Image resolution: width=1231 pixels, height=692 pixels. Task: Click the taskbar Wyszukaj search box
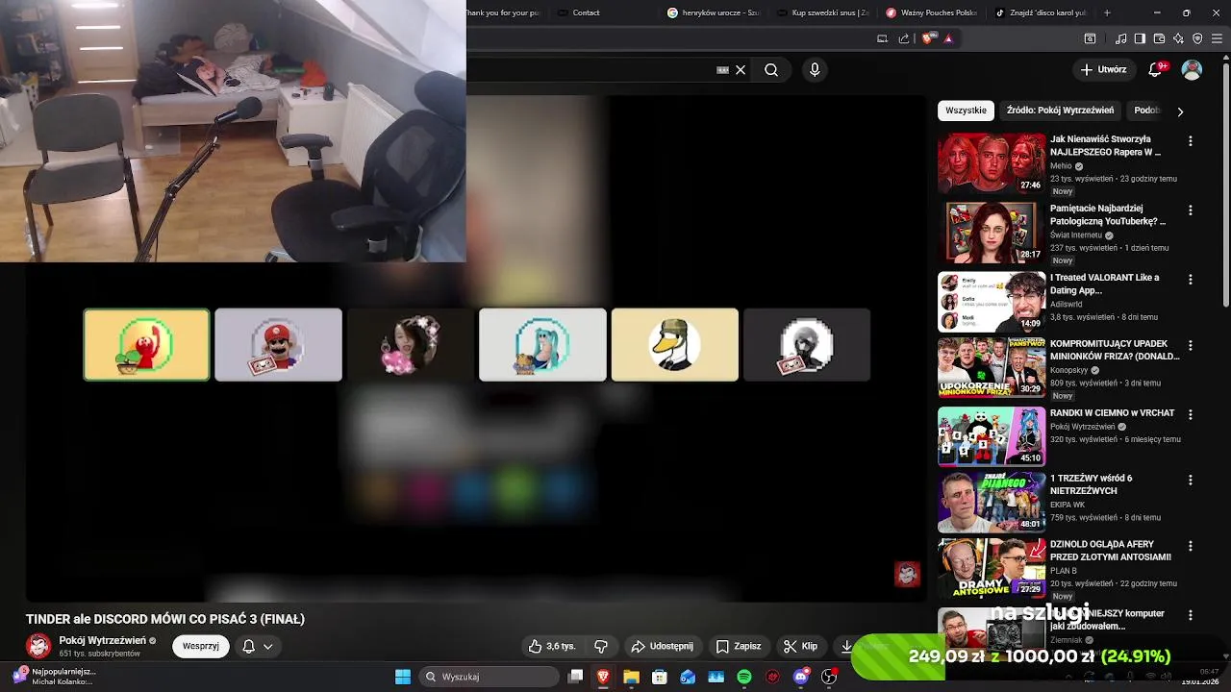489,677
